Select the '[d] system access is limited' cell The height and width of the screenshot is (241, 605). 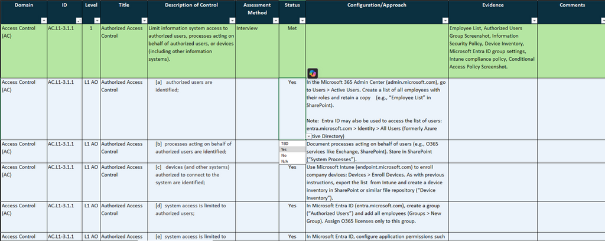coord(191,217)
